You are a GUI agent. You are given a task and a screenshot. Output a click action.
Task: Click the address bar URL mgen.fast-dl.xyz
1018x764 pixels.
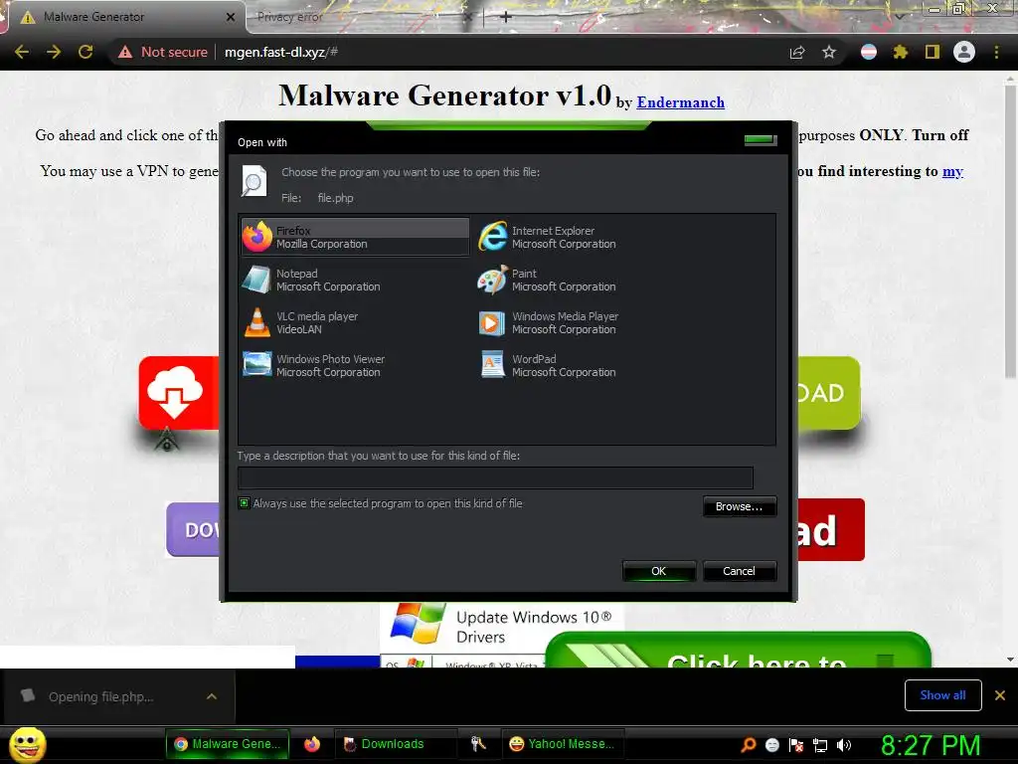[x=280, y=52]
